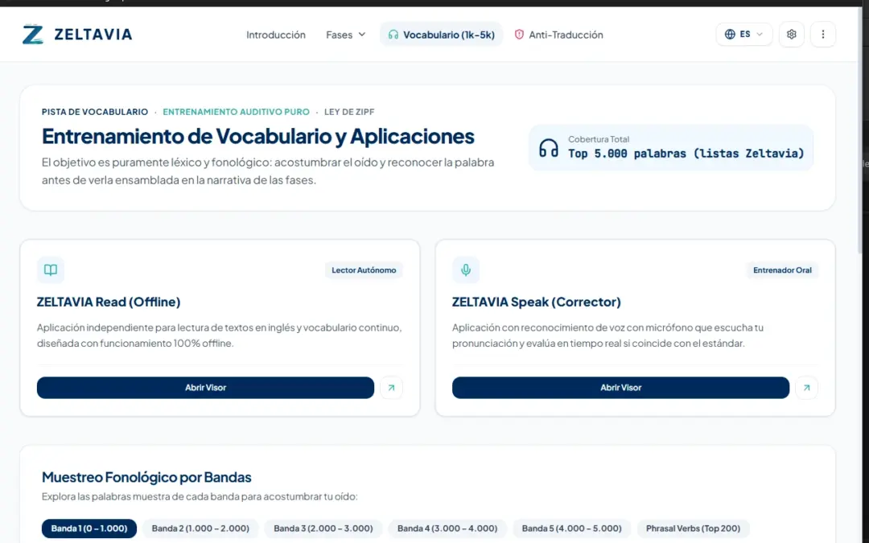Click the page vertical scrollbar

point(859,130)
